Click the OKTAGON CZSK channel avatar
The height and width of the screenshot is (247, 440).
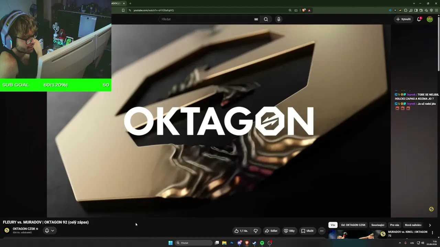click(x=7, y=230)
